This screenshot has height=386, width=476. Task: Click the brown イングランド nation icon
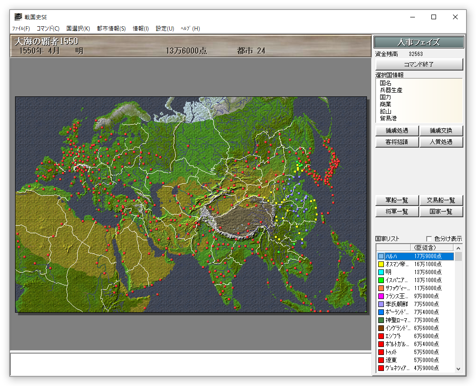coord(381,328)
